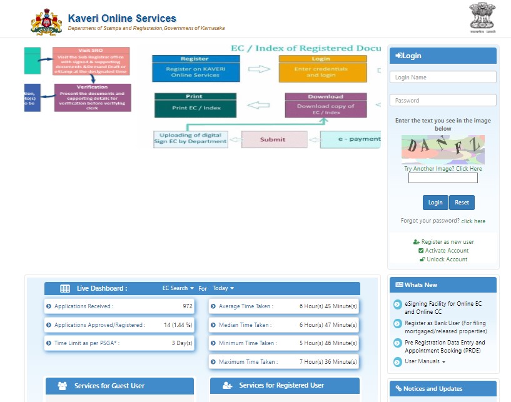Click Try Another Image to refresh captcha
This screenshot has width=511, height=402.
(443, 168)
